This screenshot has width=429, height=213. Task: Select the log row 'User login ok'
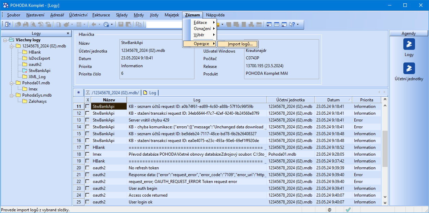[227, 202]
